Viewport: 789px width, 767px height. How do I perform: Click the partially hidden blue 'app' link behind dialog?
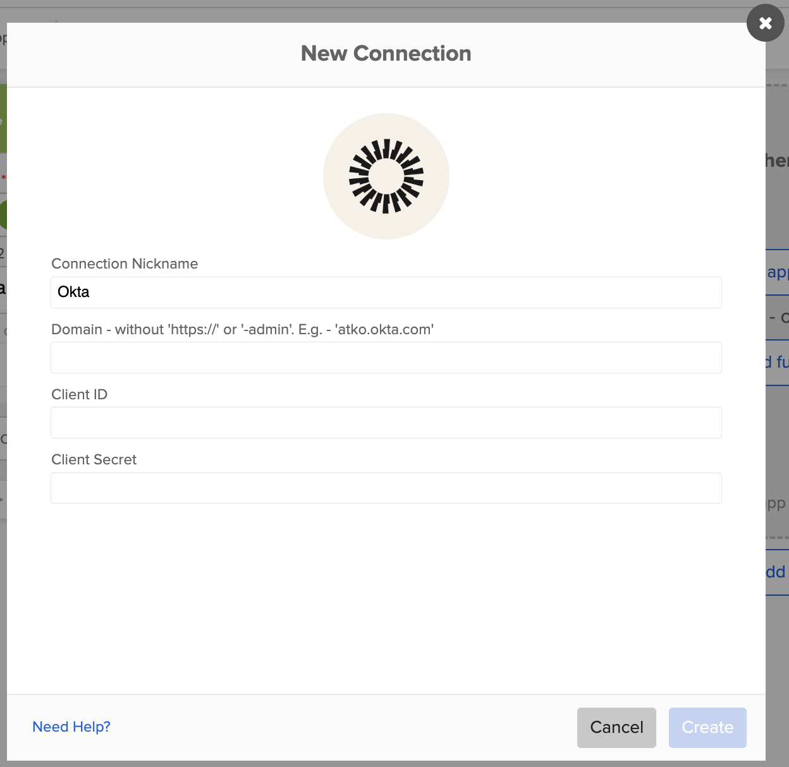tap(777, 272)
